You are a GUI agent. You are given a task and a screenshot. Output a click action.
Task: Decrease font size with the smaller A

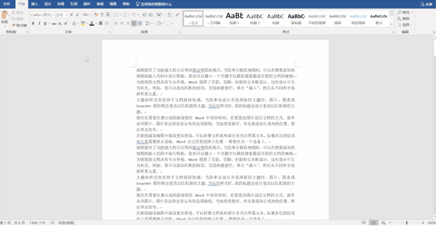[77, 15]
